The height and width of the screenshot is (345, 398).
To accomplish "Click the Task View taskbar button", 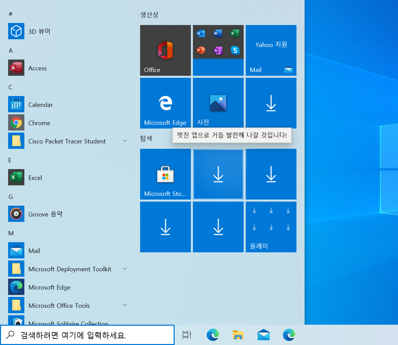I will pos(187,335).
